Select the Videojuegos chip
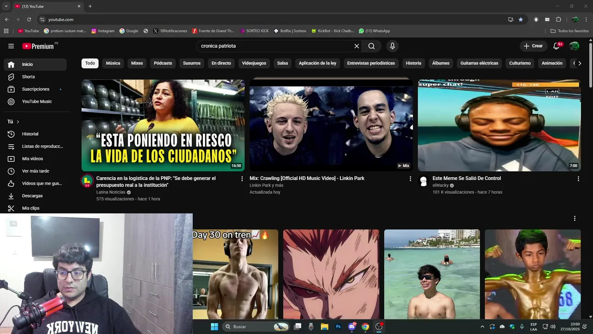593x334 pixels. pos(254,63)
